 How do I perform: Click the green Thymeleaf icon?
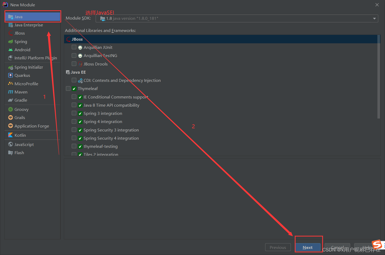[x=74, y=89]
